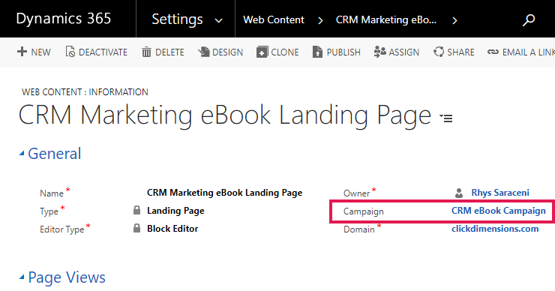Click the CRM Marketing eBook Landing Page title
The height and width of the screenshot is (291, 555).
(x=225, y=115)
